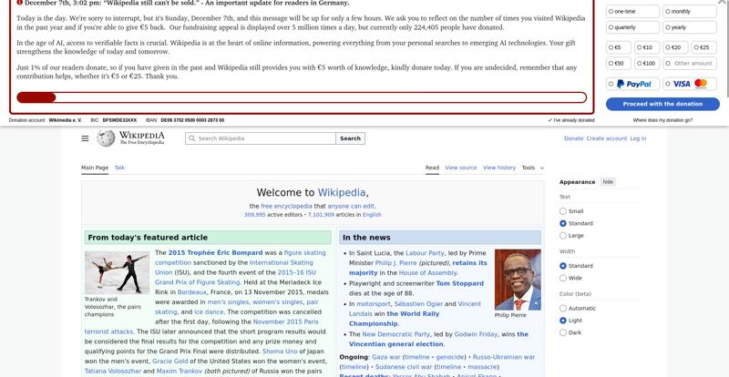Set text size to Large
Viewport: 729px width, 377px height.
point(563,235)
